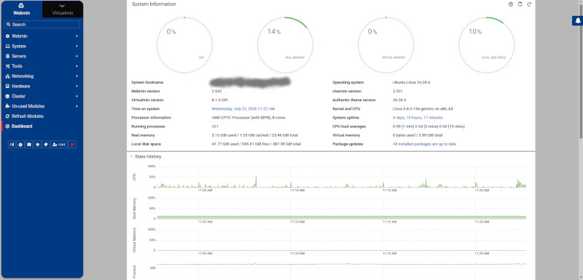Click the 'Ubuntu Linux 24.04.4' value
Image resolution: width=583 pixels, height=280 pixels.
click(412, 82)
